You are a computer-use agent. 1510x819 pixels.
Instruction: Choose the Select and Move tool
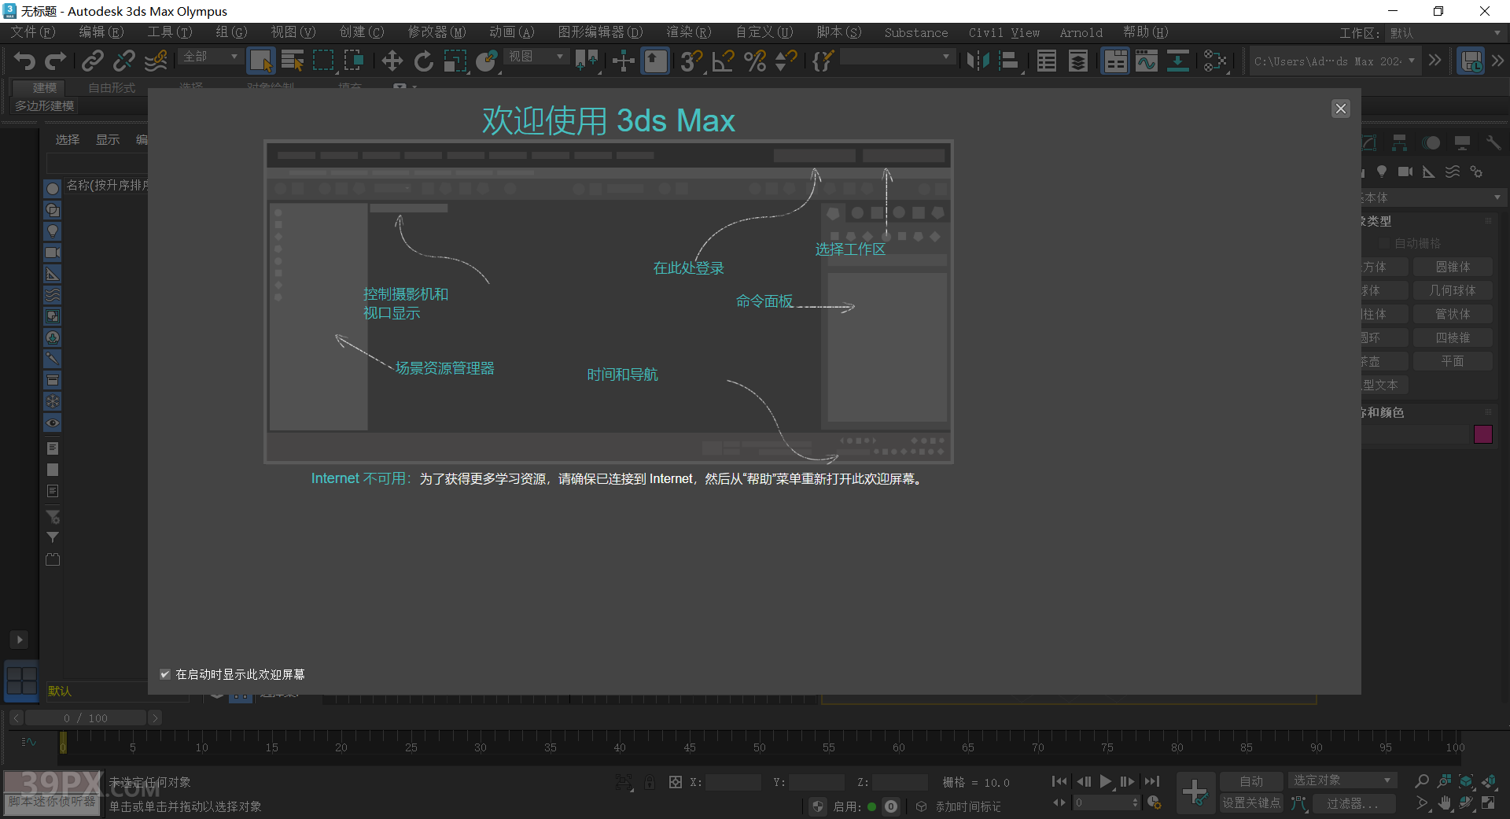pos(392,61)
